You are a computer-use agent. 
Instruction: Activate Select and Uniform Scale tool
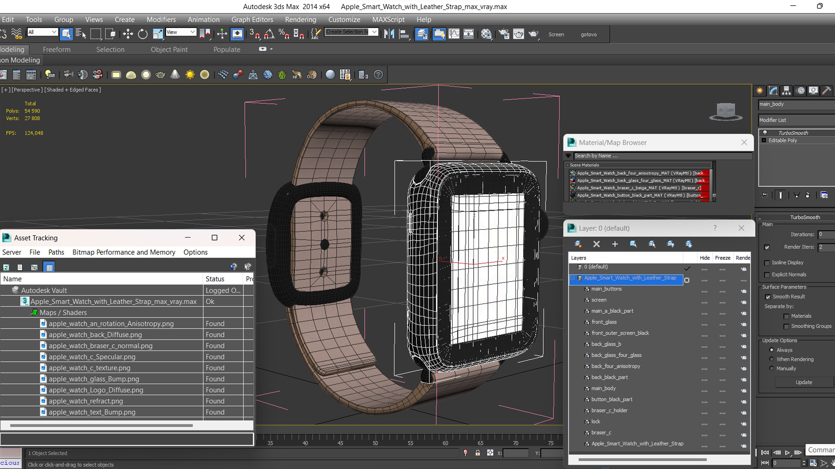(x=157, y=34)
